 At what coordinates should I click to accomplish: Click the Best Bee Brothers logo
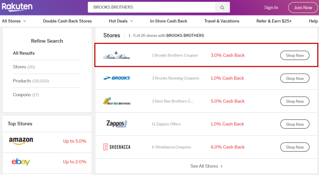(117, 102)
